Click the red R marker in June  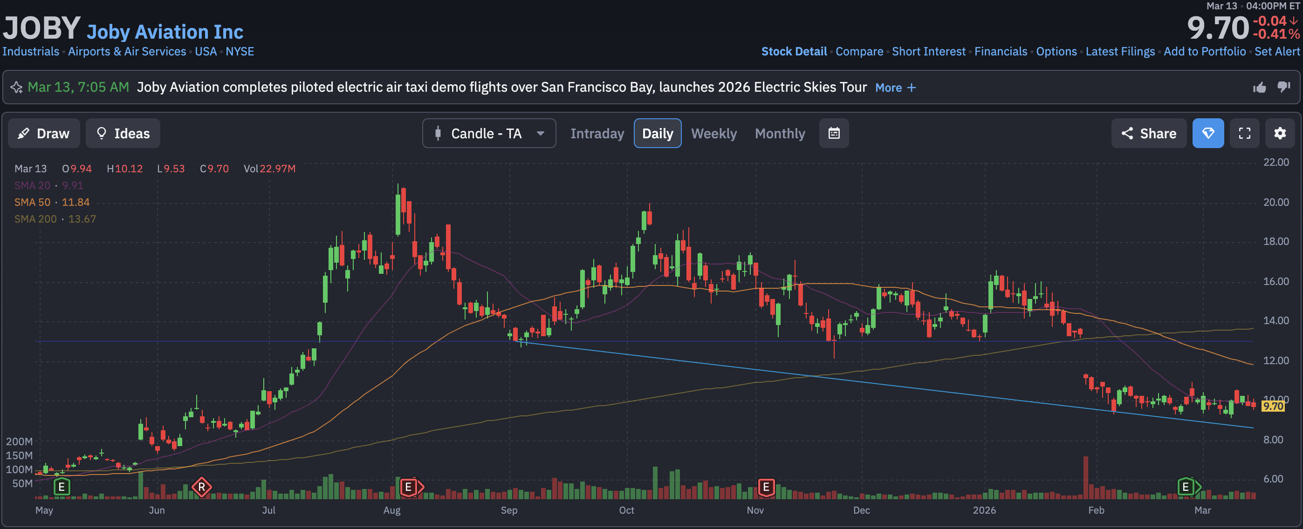pos(201,487)
